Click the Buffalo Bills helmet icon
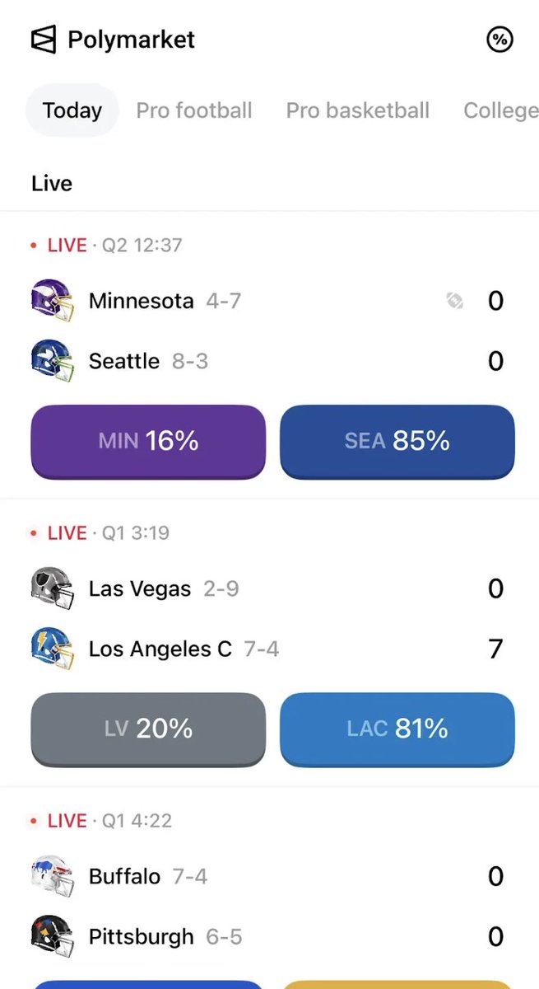The image size is (539, 989). [x=52, y=875]
